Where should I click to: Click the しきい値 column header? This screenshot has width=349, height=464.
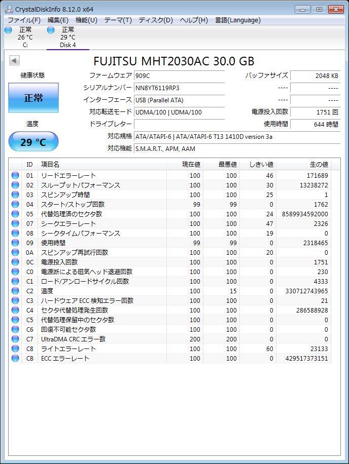pos(258,165)
